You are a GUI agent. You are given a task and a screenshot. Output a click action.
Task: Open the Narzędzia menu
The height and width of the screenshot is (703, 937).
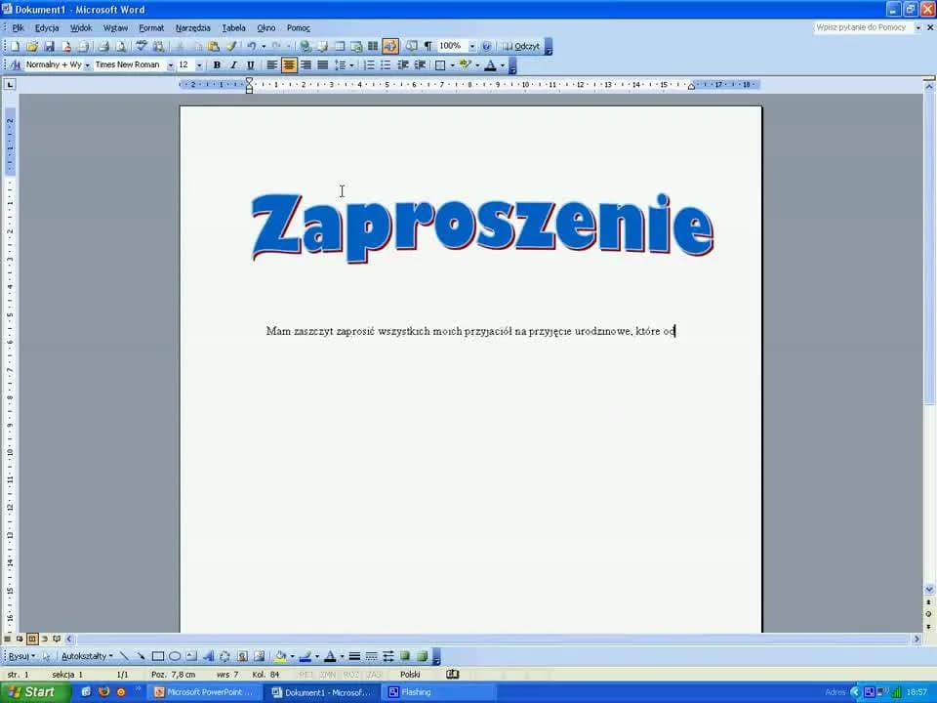[x=192, y=27]
